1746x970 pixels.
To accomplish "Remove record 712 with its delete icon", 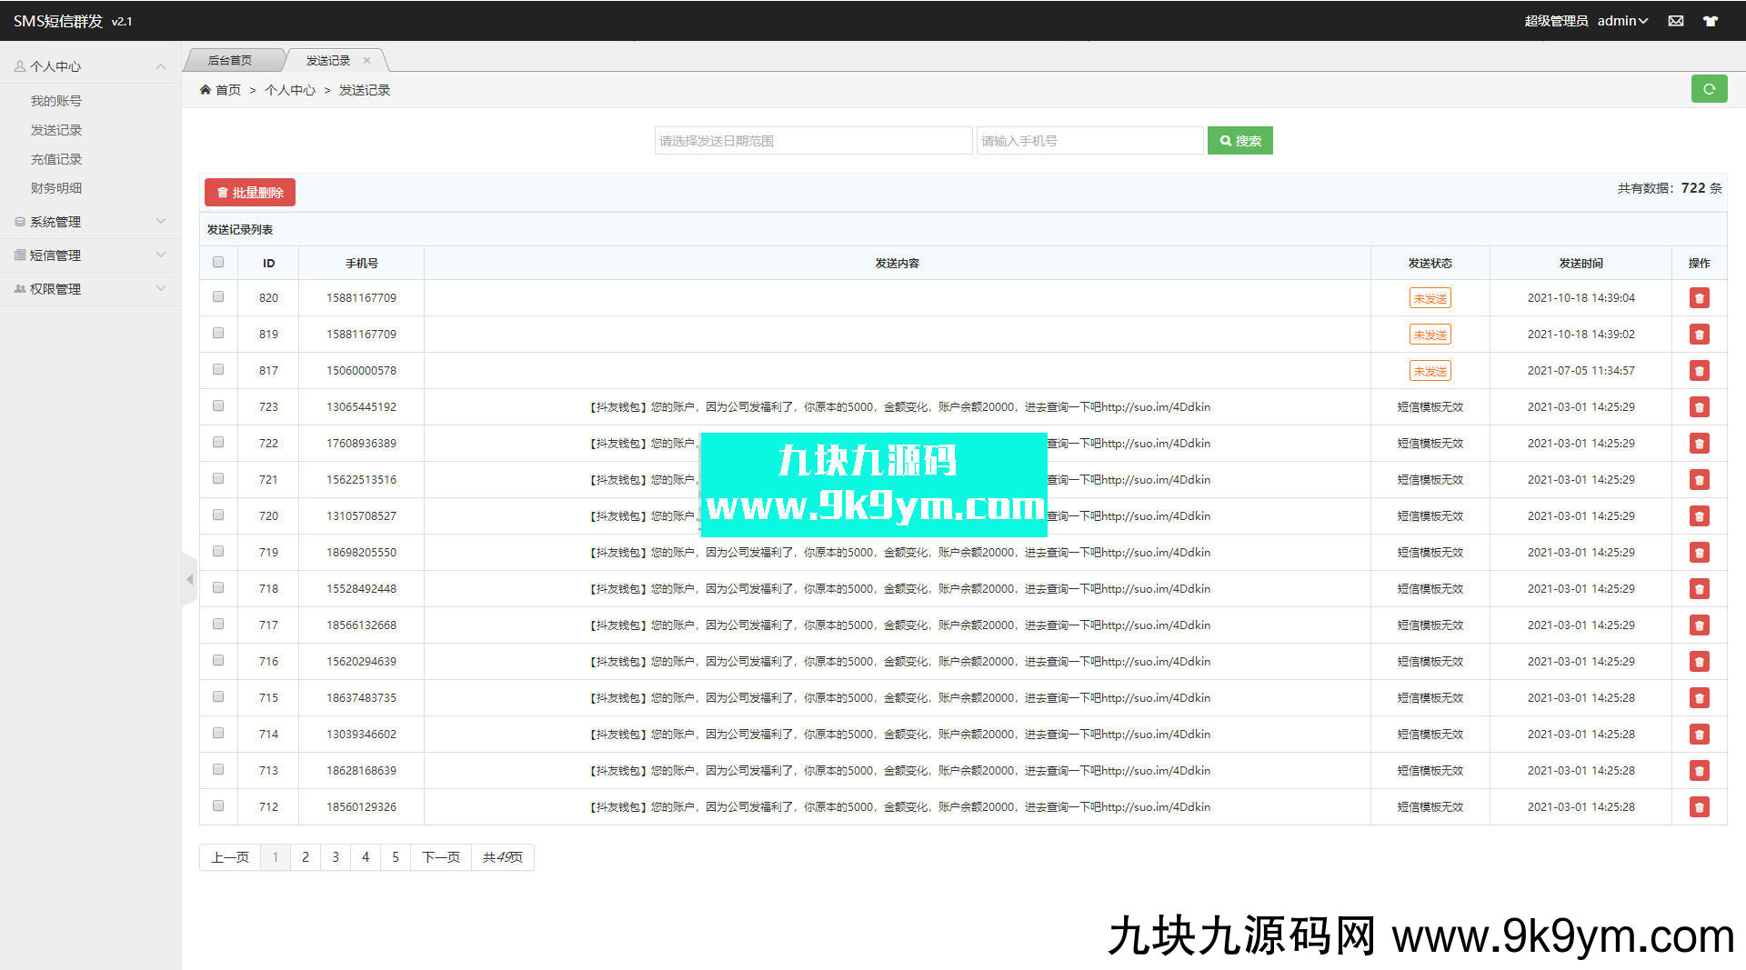I will pyautogui.click(x=1699, y=807).
